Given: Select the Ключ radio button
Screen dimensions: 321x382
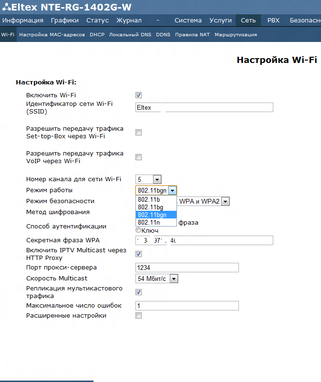Looking at the screenshot, I should point(138,230).
